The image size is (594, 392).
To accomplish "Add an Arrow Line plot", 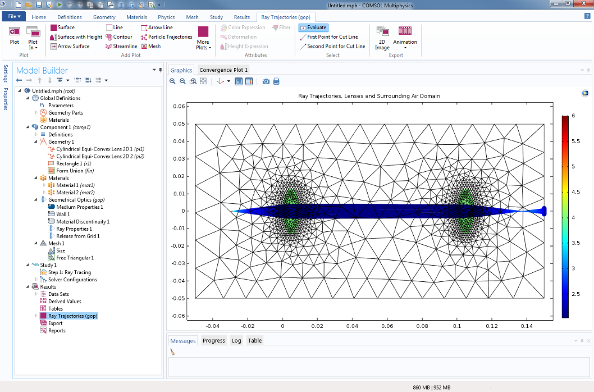I will tap(157, 28).
